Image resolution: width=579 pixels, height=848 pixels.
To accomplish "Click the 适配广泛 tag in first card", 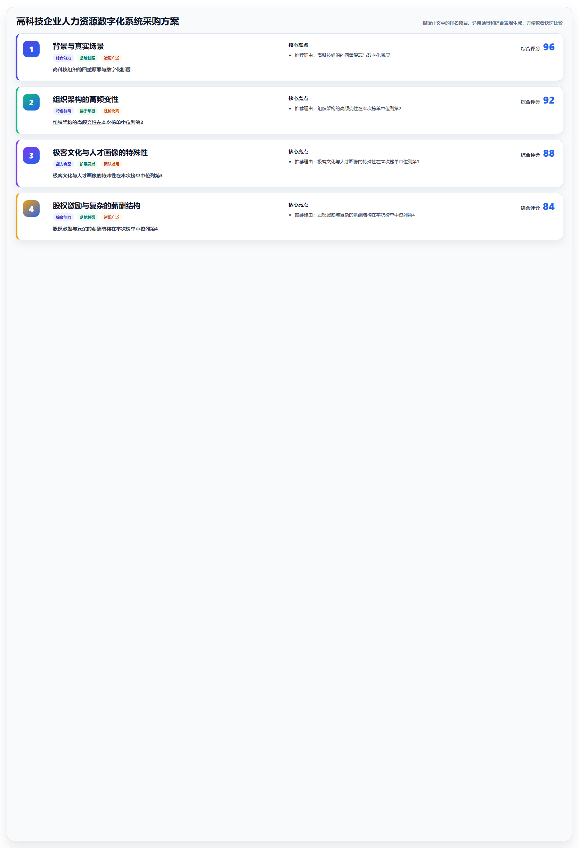I will (111, 58).
